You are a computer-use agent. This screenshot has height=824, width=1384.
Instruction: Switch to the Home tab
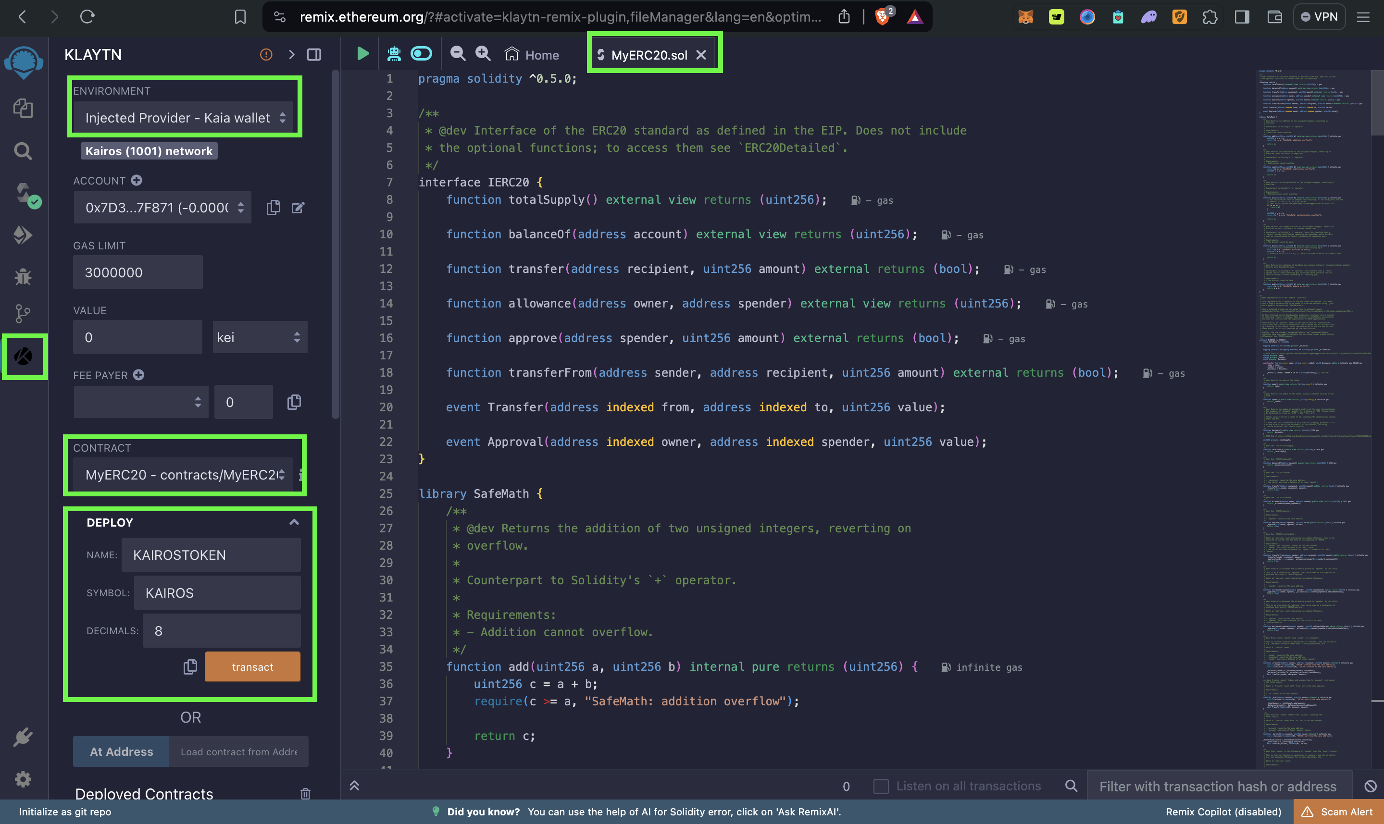pos(532,55)
